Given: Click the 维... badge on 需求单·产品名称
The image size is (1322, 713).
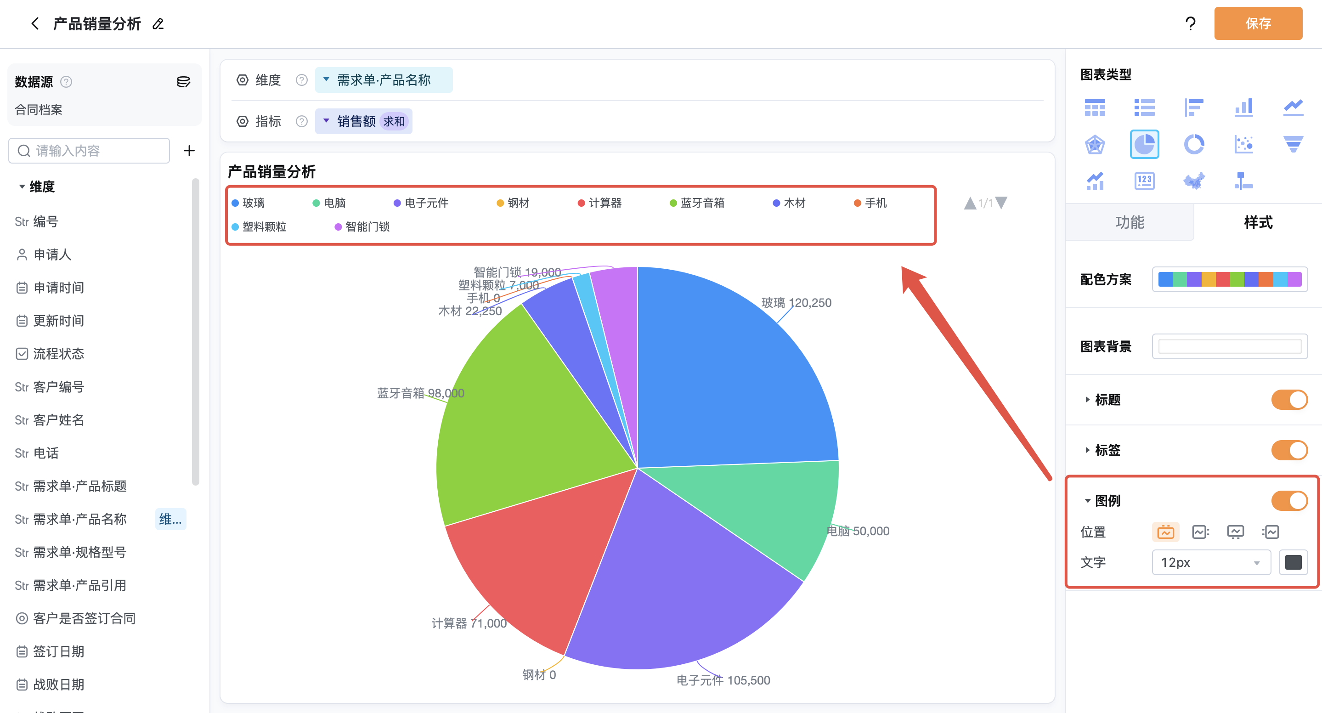Looking at the screenshot, I should coord(170,520).
